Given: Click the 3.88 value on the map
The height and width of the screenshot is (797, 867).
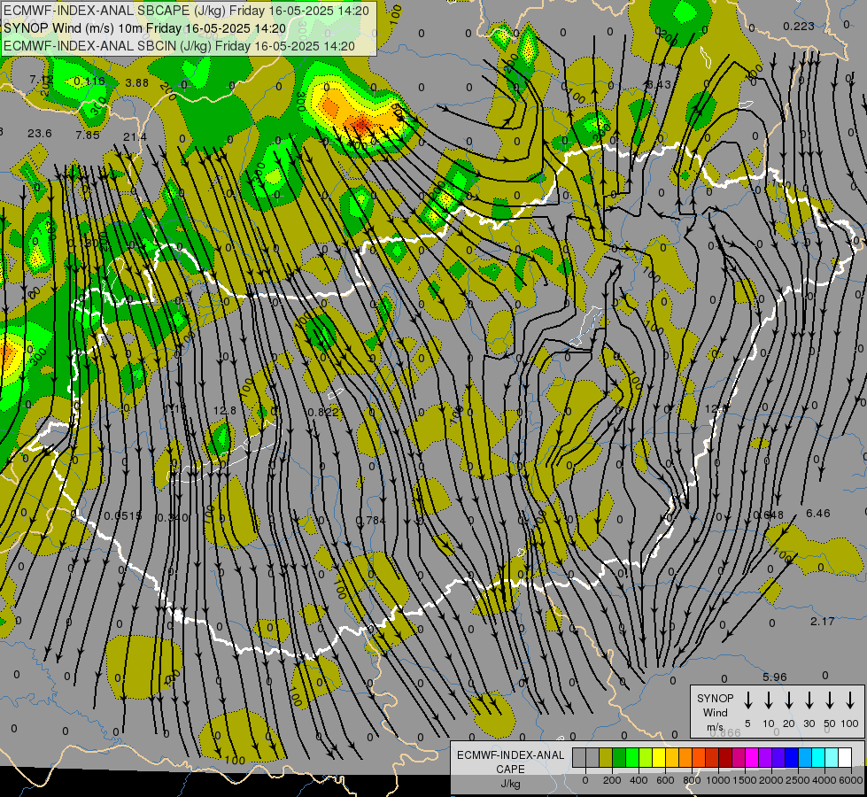Looking at the screenshot, I should click(x=137, y=83).
